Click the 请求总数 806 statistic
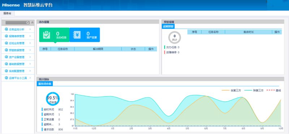Screen dimensions: 289x134 (52, 129)
